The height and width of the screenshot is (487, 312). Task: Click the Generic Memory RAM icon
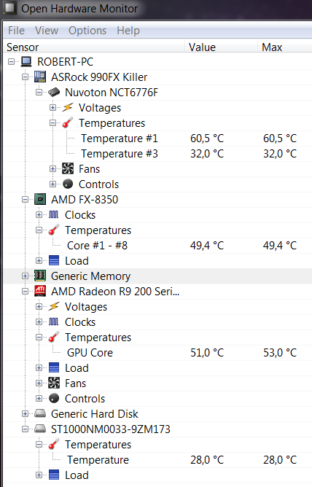coord(40,276)
